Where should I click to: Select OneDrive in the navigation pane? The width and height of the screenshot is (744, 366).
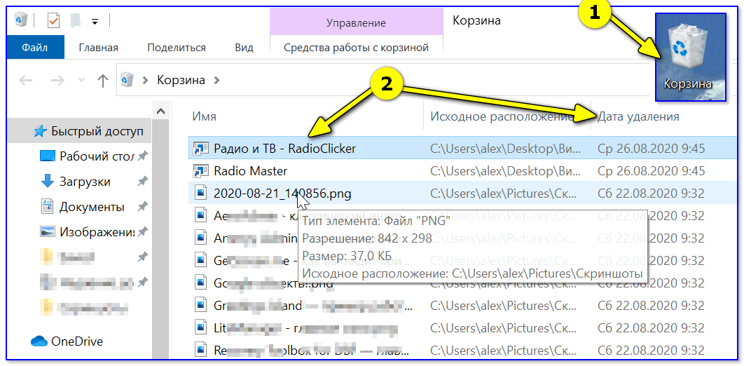pyautogui.click(x=76, y=341)
